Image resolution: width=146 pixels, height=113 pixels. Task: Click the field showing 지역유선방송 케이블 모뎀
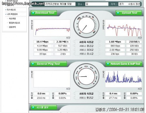60,4
